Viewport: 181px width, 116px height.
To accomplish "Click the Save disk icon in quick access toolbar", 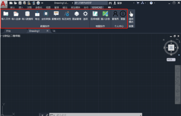I will tap(20, 3).
